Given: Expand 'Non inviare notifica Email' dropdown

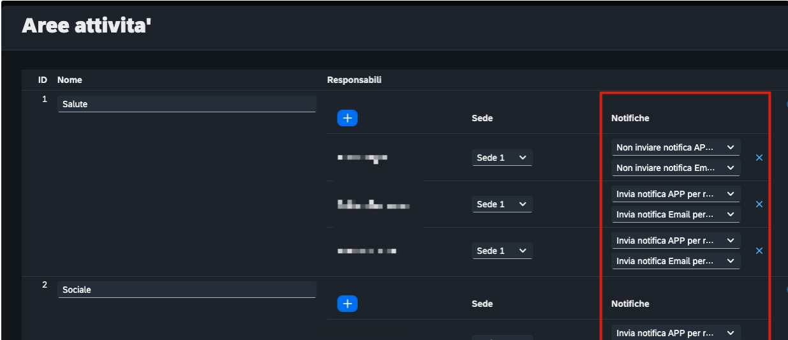Looking at the screenshot, I should 675,168.
